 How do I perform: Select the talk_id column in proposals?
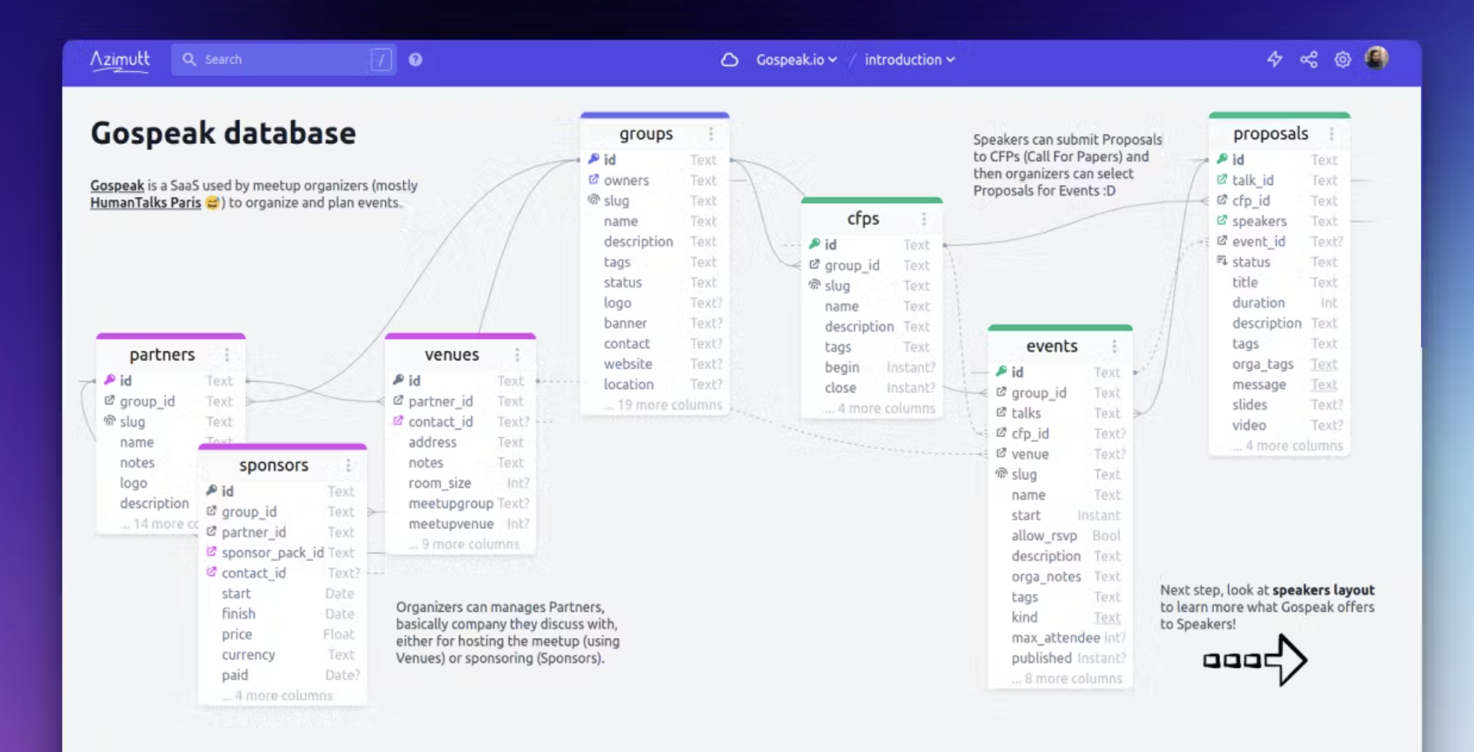1279,180
